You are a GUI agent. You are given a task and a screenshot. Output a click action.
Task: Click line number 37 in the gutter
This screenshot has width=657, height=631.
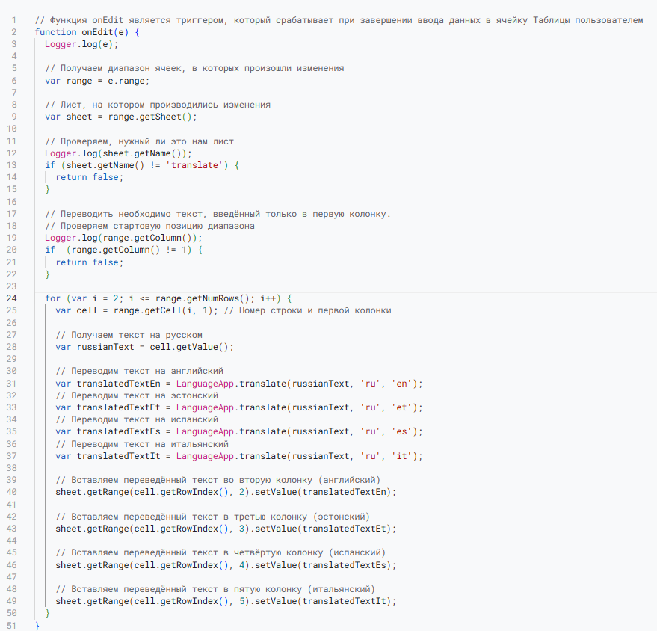(11, 456)
